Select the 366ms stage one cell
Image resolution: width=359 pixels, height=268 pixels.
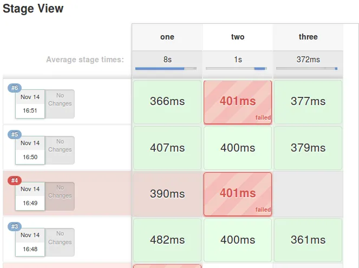click(167, 102)
